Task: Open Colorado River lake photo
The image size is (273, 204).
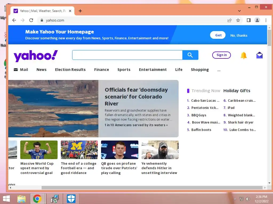Action: pos(53,109)
